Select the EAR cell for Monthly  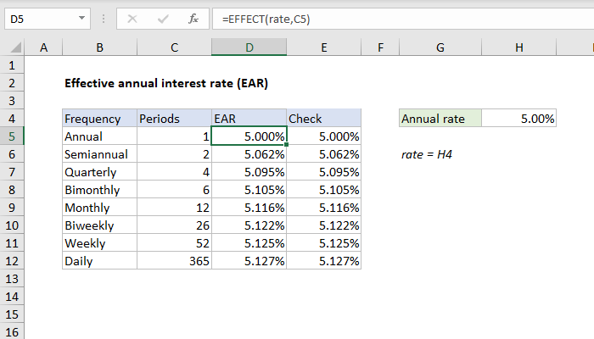(x=249, y=208)
